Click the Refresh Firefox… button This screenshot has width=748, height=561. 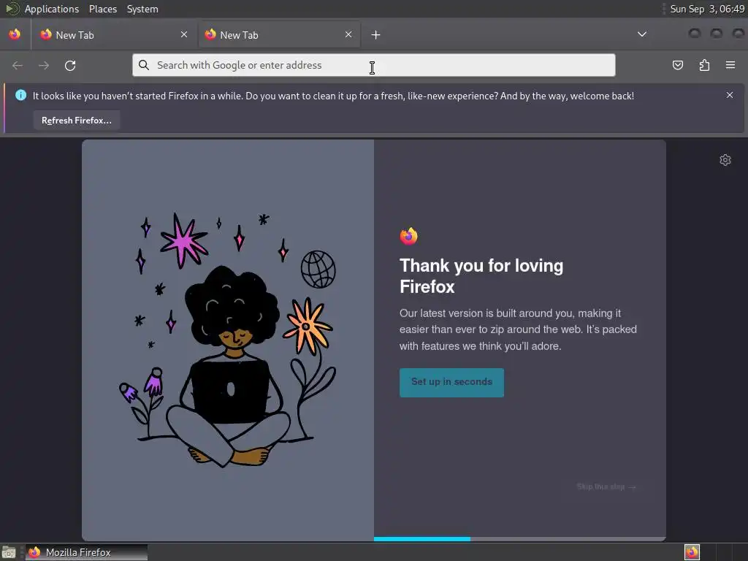coord(76,121)
